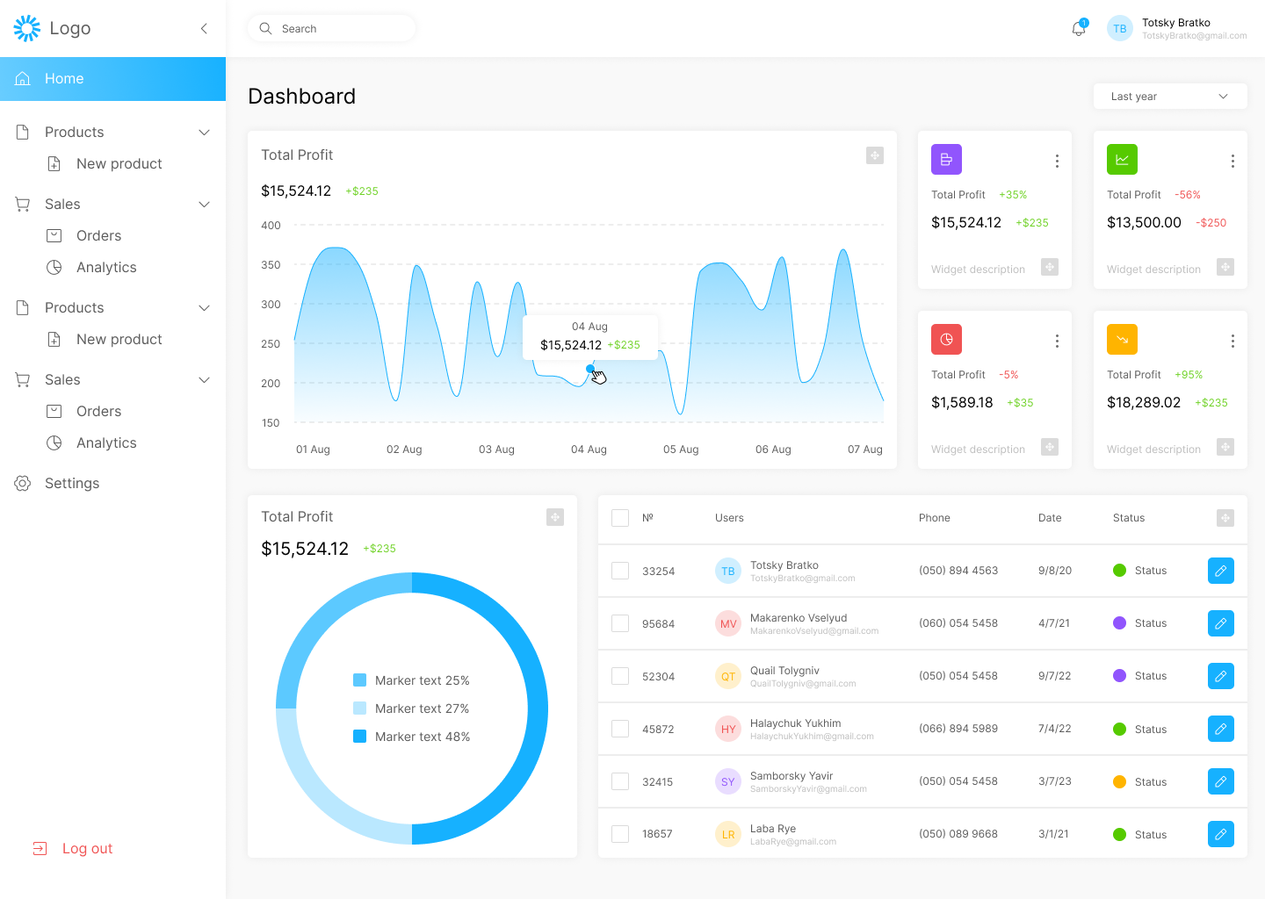Open the second Orders entry

click(x=83, y=412)
